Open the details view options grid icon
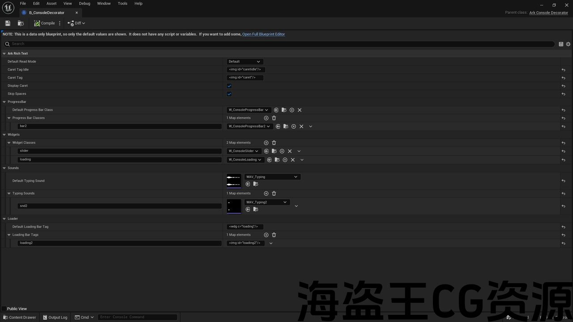 (561, 44)
